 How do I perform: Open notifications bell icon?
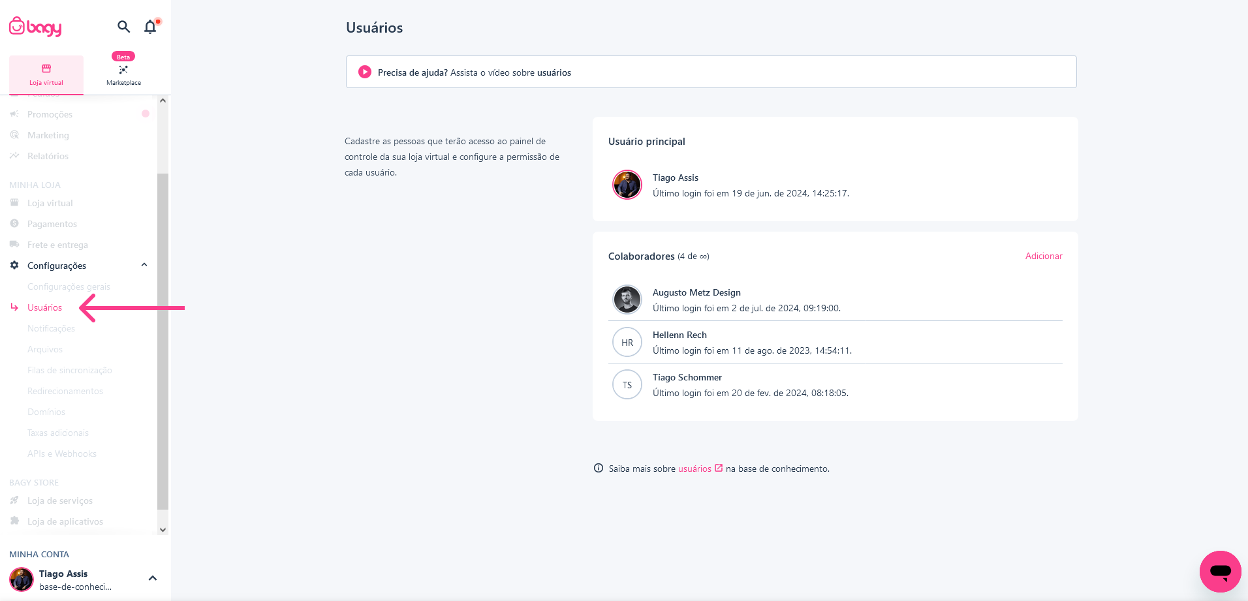click(x=151, y=27)
